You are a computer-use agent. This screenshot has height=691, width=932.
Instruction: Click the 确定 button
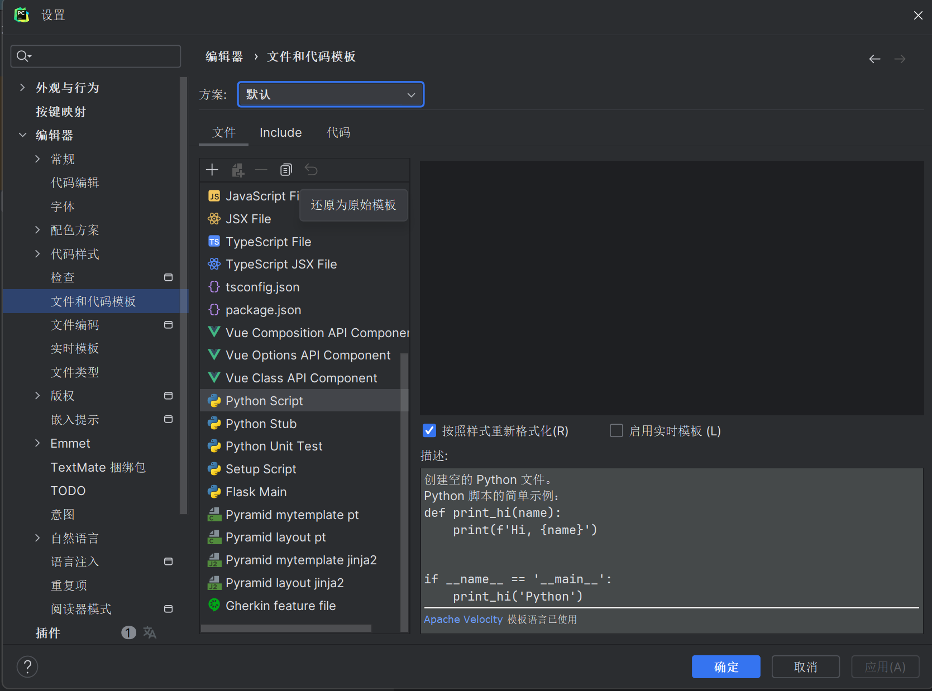[x=725, y=666]
